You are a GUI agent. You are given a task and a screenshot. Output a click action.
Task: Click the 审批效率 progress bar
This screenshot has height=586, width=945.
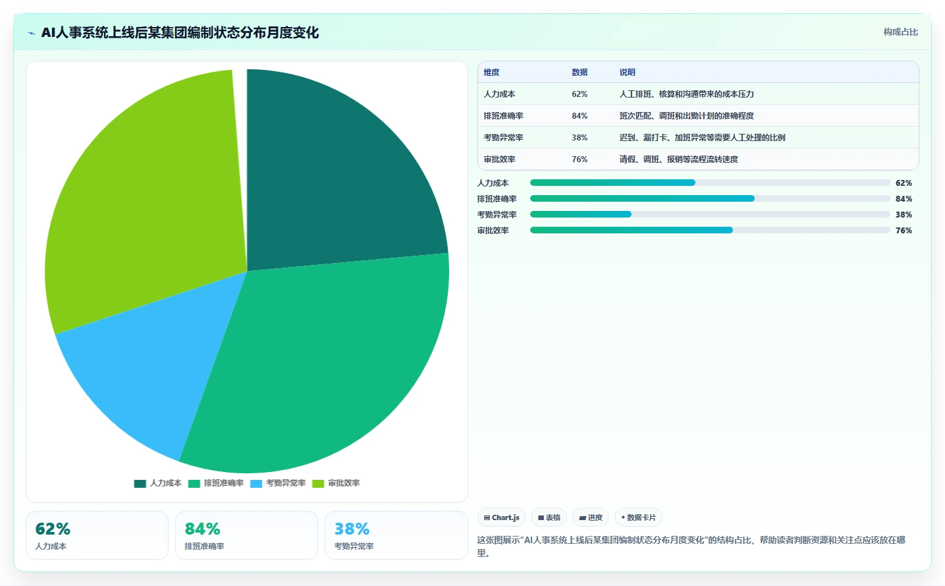click(710, 230)
